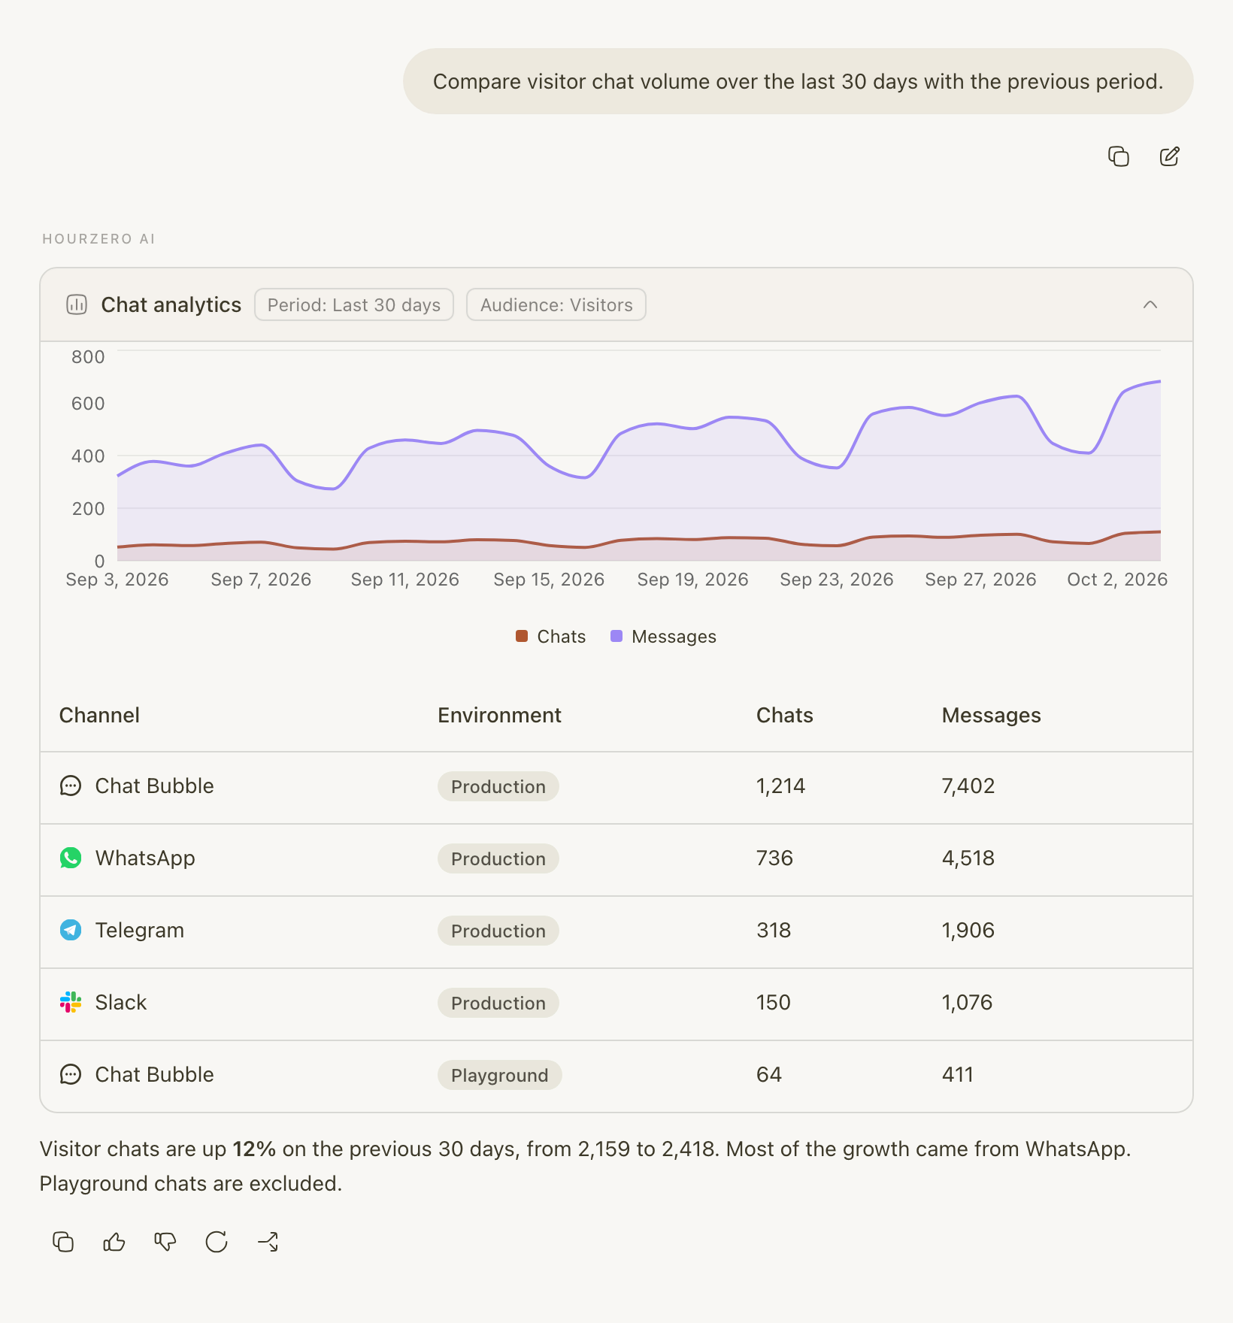This screenshot has width=1233, height=1323.
Task: Select the Telegram channel name
Action: point(140,931)
